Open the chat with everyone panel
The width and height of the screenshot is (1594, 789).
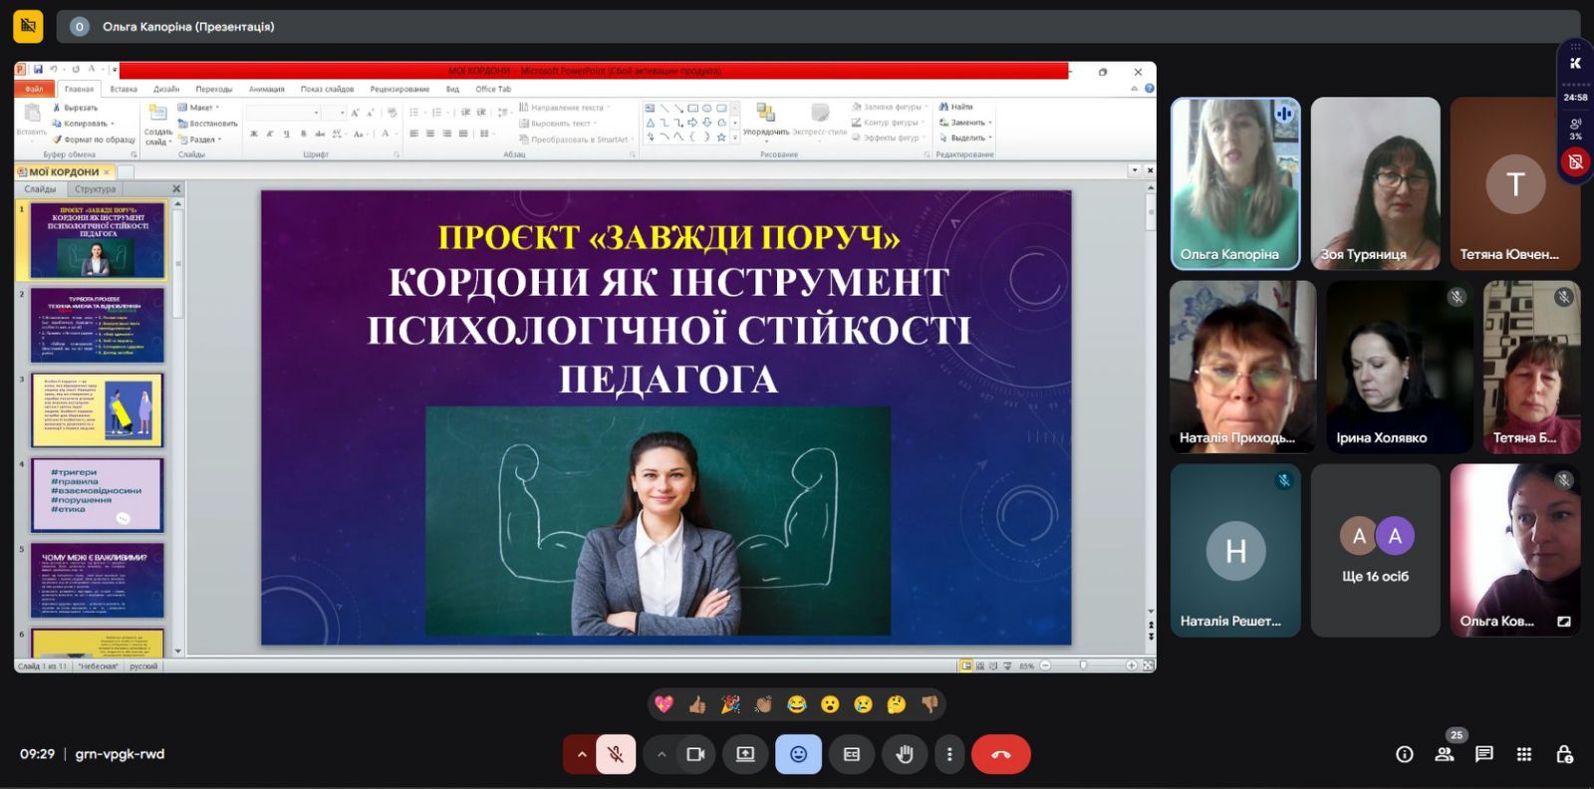tap(1484, 754)
